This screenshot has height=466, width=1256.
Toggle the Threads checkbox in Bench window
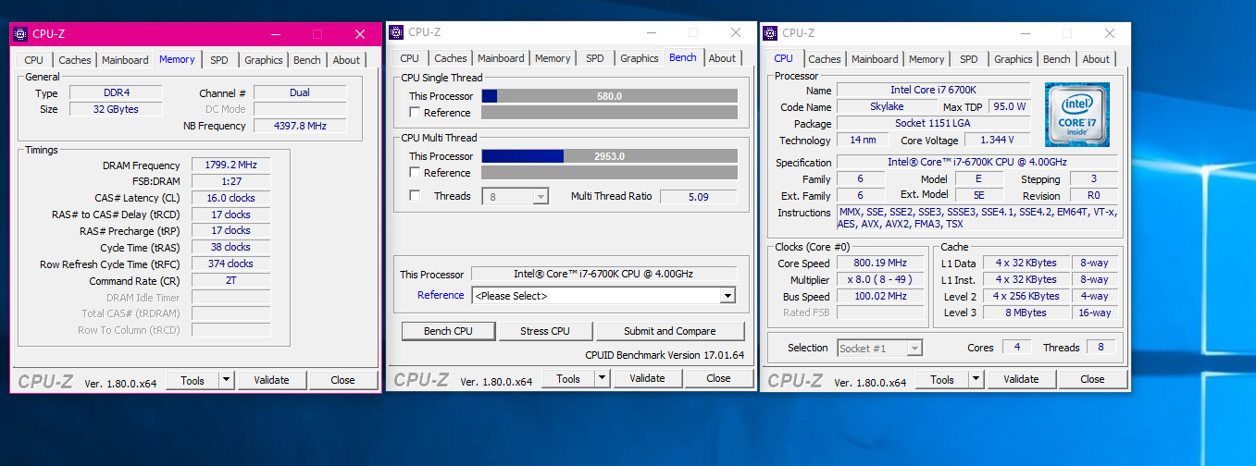click(416, 196)
